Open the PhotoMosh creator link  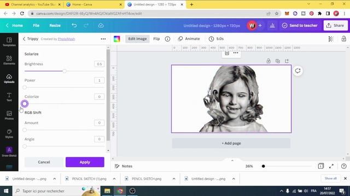(x=66, y=39)
